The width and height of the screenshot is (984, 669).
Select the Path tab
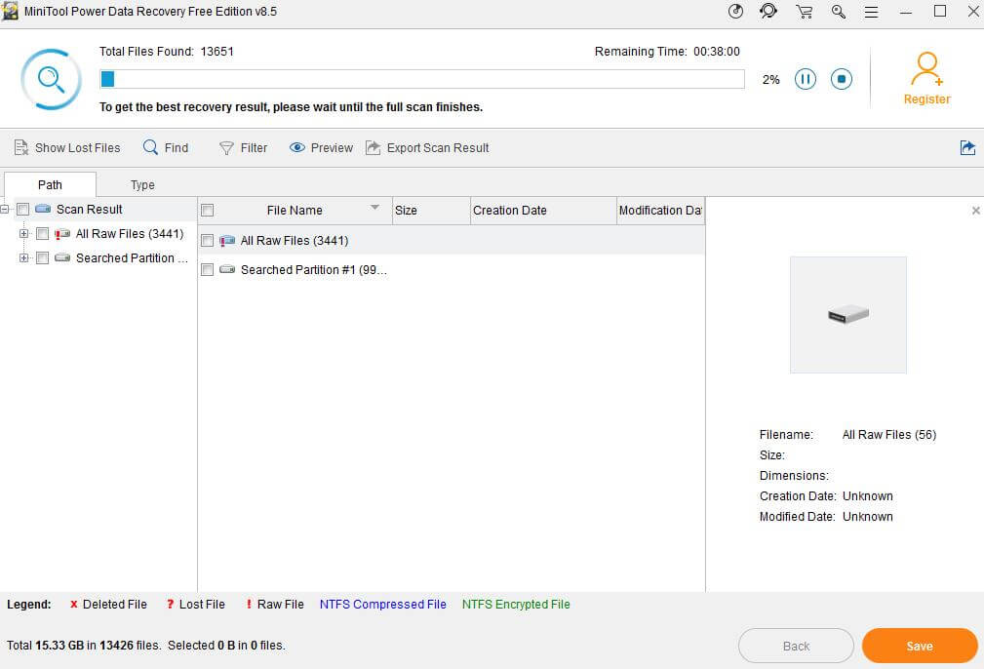pyautogui.click(x=50, y=185)
